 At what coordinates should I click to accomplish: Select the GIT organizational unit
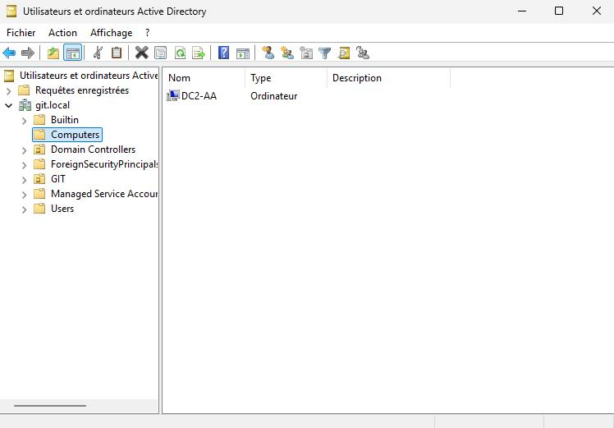(x=58, y=179)
